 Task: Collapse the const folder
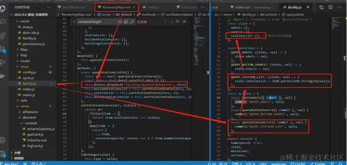(24, 21)
